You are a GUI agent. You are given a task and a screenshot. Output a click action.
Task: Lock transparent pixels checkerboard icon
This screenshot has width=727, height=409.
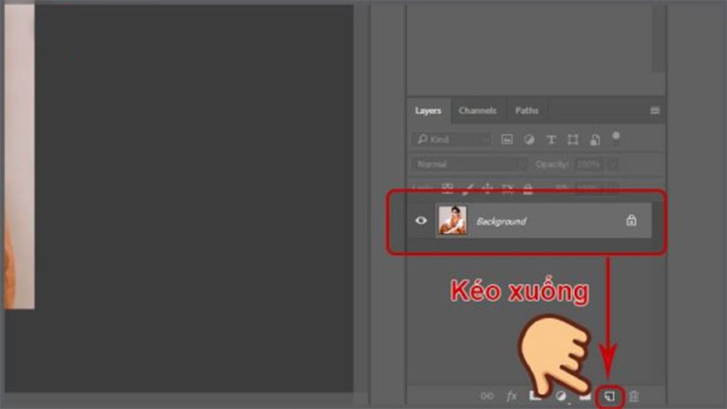(x=448, y=188)
